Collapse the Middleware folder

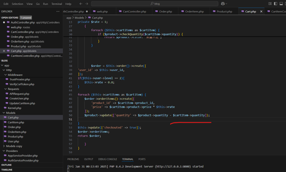coord(15,75)
